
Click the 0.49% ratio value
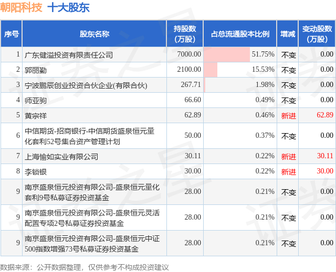[x=265, y=100]
